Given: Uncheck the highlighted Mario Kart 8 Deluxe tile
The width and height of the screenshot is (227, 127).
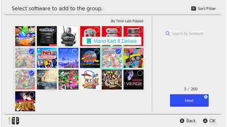Looking at the screenshot, I should point(112,58).
